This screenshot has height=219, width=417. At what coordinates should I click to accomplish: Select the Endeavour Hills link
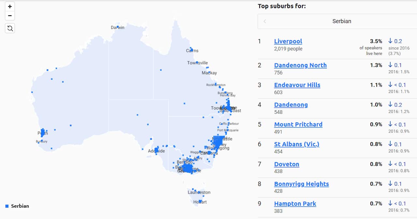point(297,85)
